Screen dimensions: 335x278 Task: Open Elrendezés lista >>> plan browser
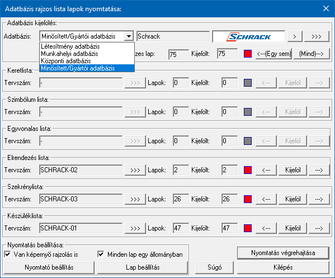(x=135, y=170)
